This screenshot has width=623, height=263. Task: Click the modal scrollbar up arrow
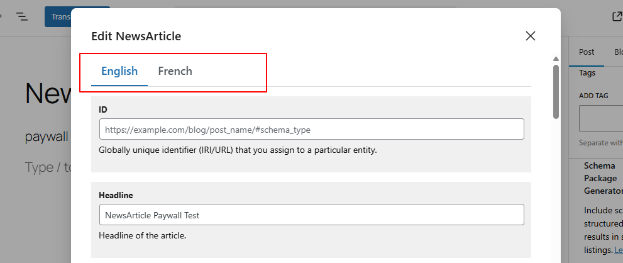coord(556,59)
